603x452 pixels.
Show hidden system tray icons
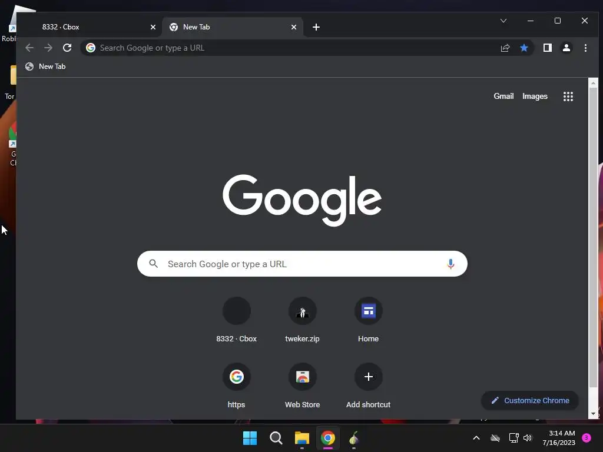(x=476, y=438)
